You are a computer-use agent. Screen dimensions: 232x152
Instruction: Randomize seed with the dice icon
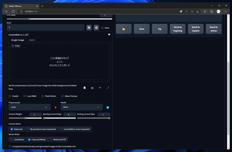click(x=89, y=27)
